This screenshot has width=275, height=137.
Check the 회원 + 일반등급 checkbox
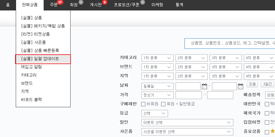[x=163, y=104]
